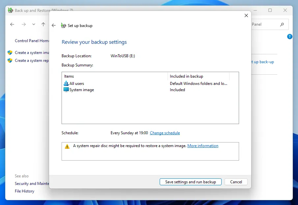Click the yellow warning triangle icon
The width and height of the screenshot is (298, 205).
[x=67, y=146]
